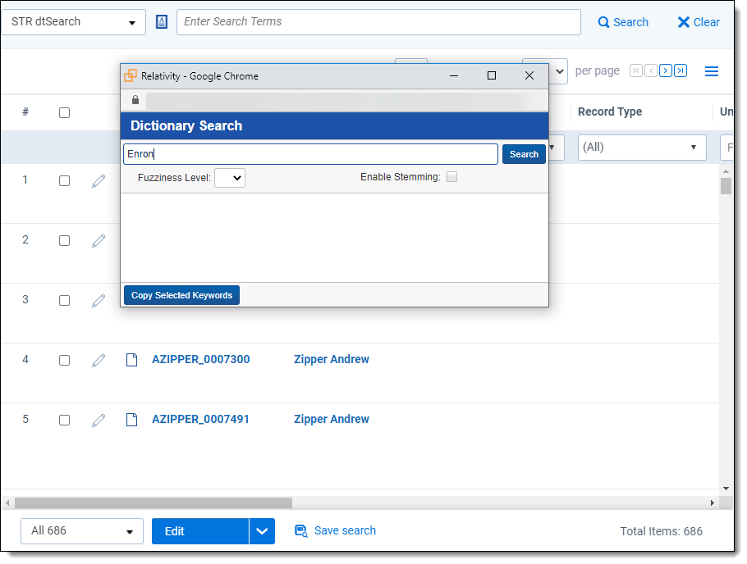Click the edit pencil icon on row 1
This screenshot has width=747, height=564.
pos(99,181)
